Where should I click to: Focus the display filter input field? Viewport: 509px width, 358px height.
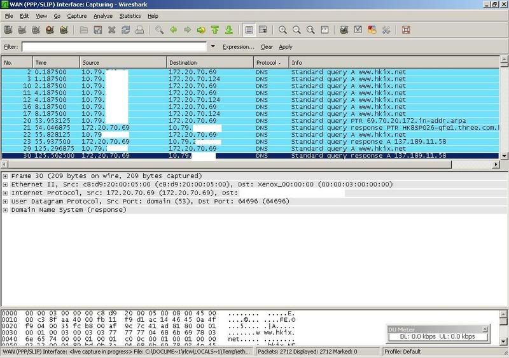(x=114, y=47)
